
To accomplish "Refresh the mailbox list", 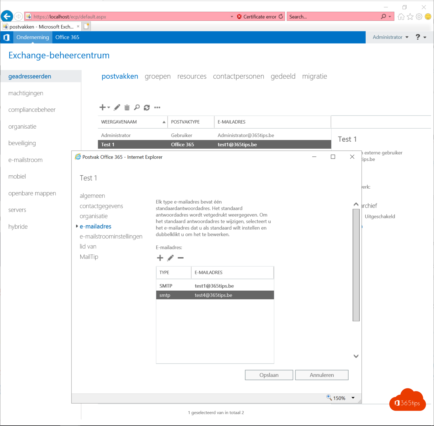I will [147, 107].
